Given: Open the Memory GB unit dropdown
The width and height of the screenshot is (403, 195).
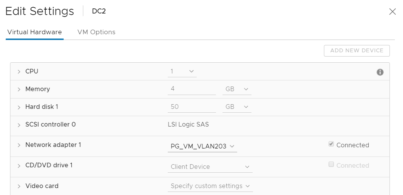Looking at the screenshot, I should point(237,89).
